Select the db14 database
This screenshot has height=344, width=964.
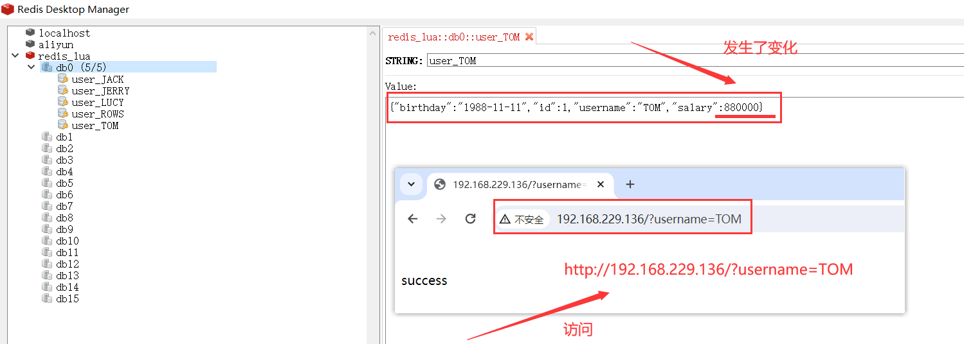point(68,288)
